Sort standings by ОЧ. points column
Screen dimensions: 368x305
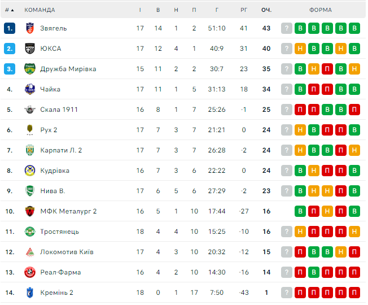pos(266,10)
